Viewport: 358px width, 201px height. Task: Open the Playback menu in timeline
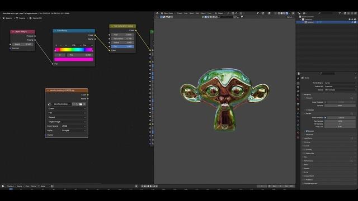(11, 186)
